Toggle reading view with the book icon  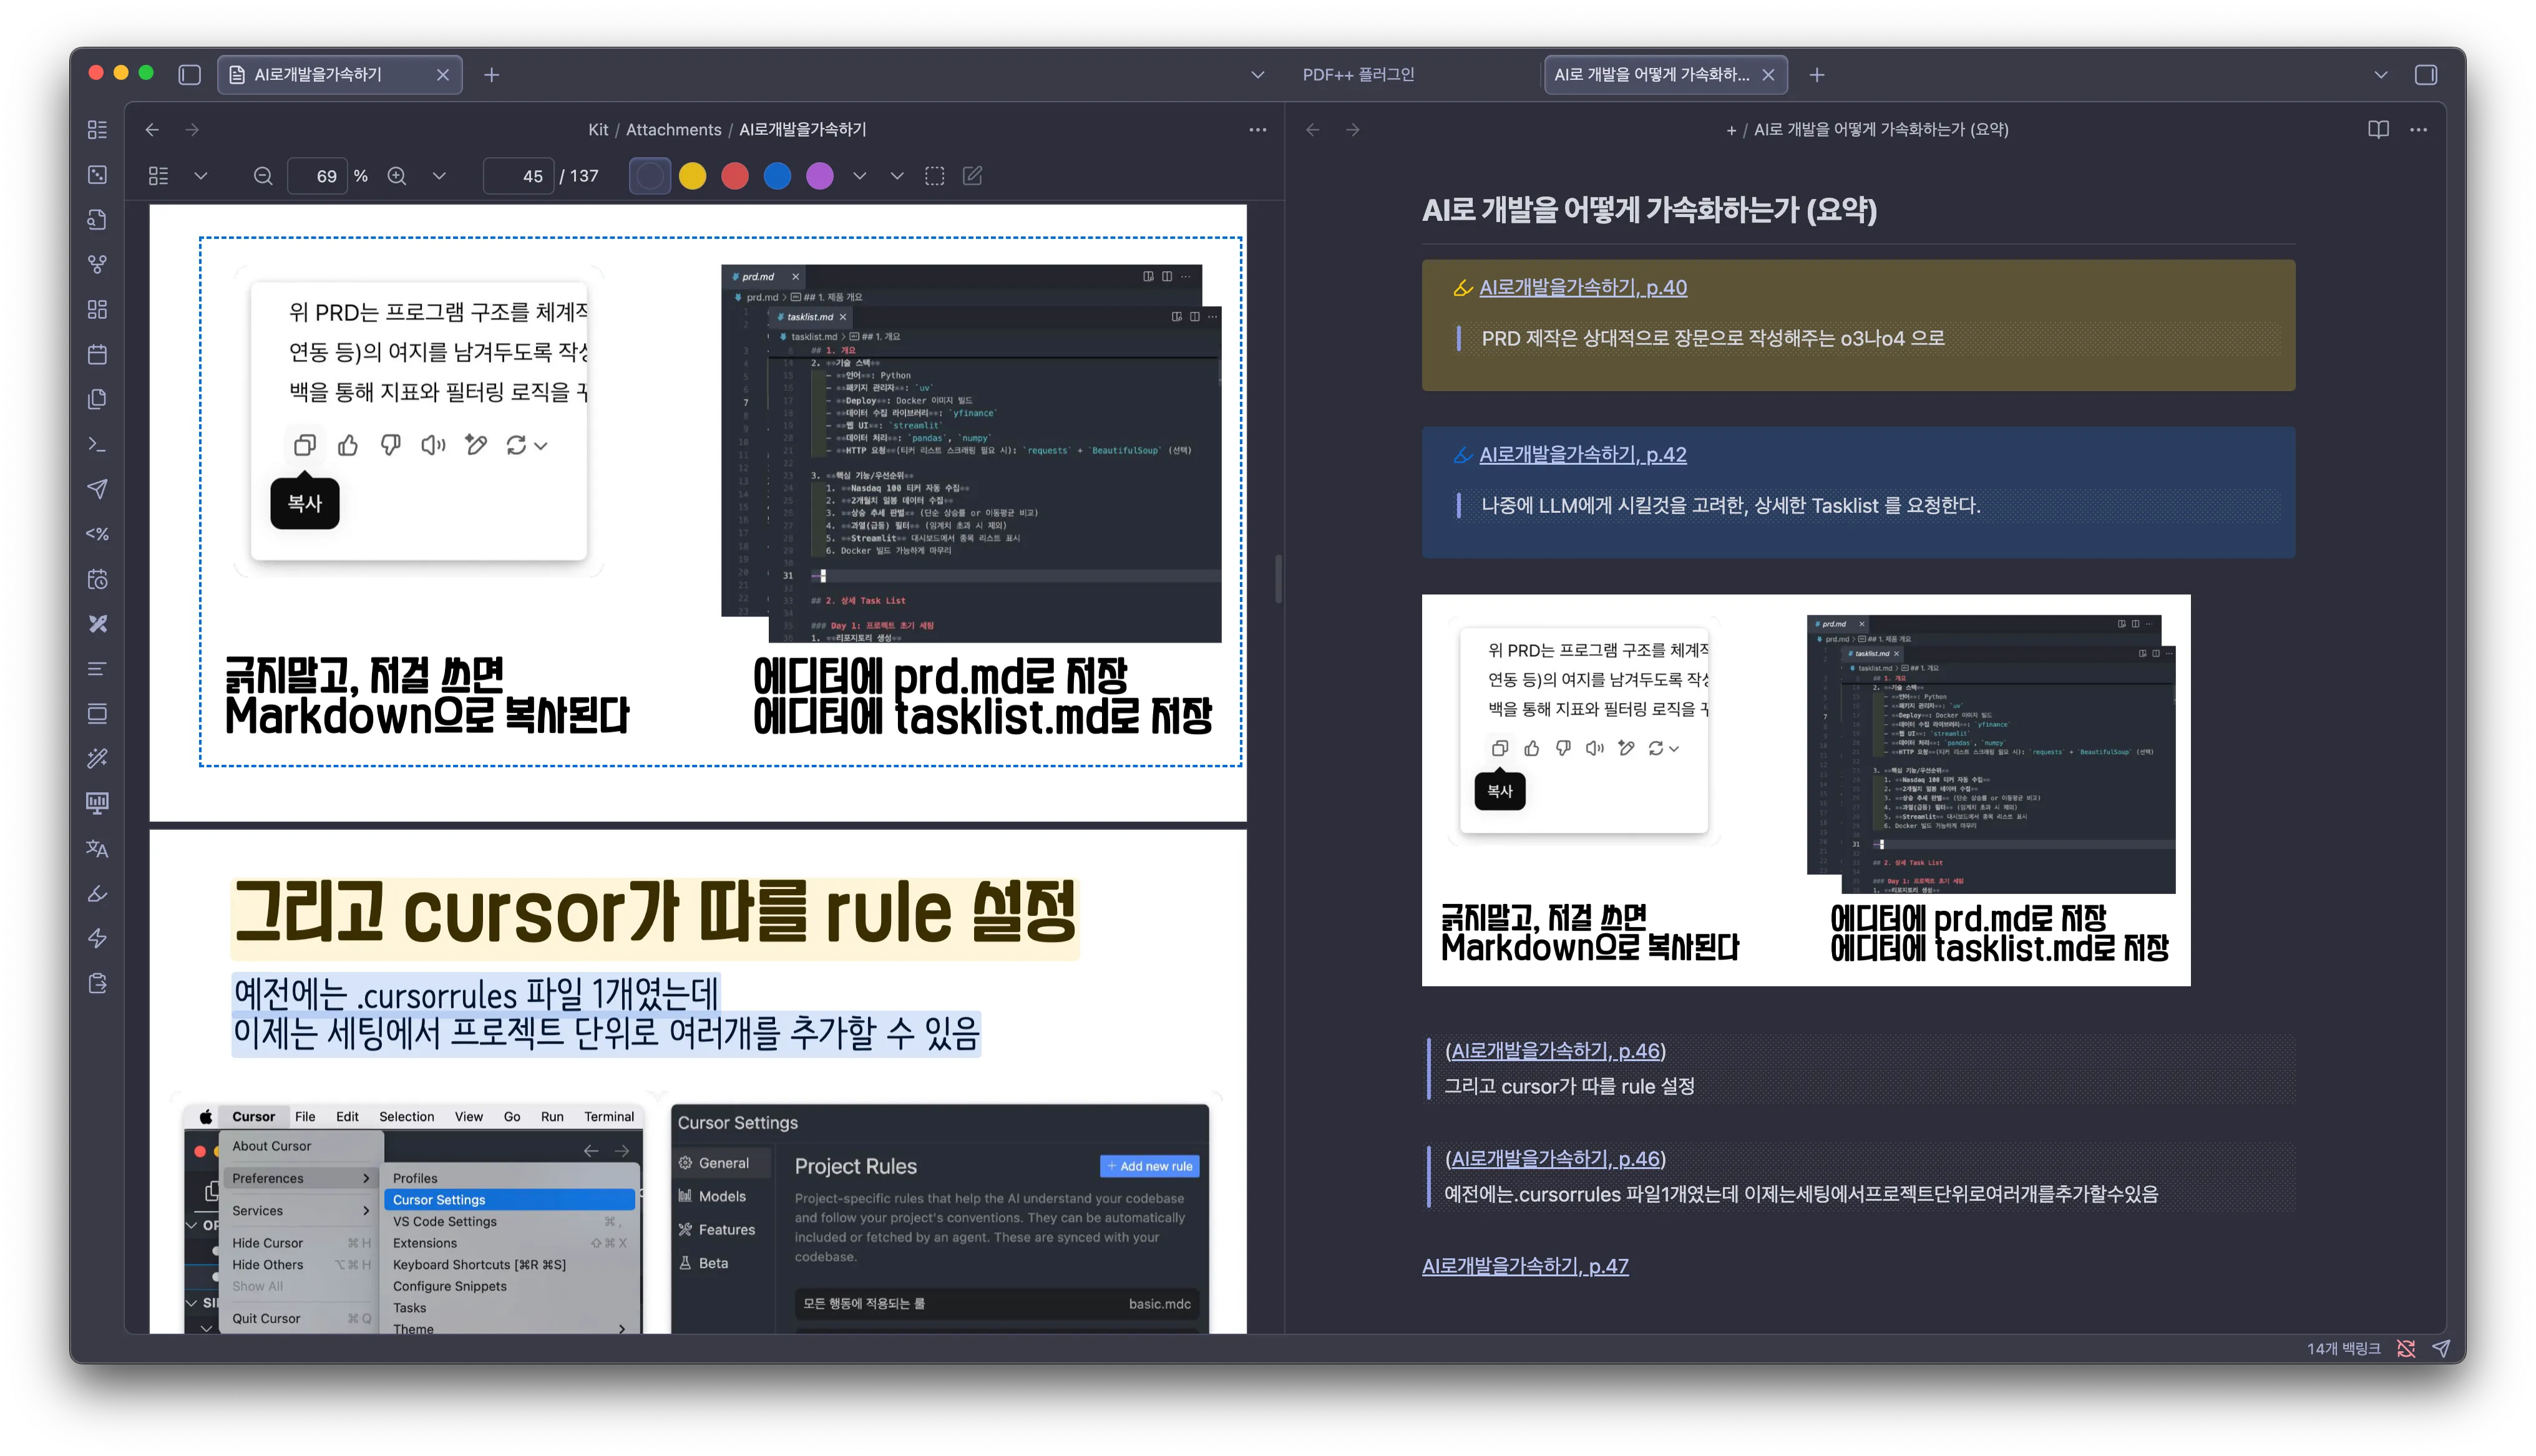(2378, 130)
